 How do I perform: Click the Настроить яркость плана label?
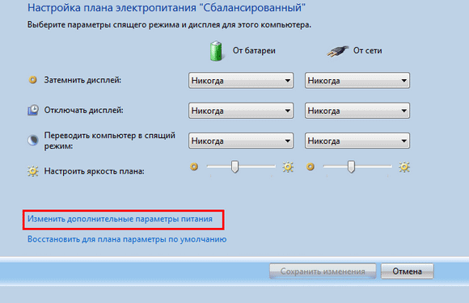[x=95, y=171]
